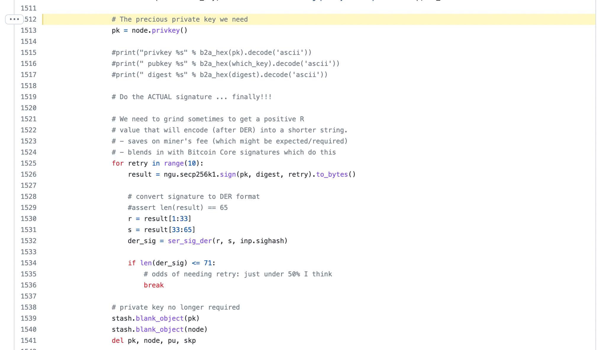Image resolution: width=606 pixels, height=350 pixels.
Task: Open the line 1512 ellipsis actions menu
Action: coord(14,20)
